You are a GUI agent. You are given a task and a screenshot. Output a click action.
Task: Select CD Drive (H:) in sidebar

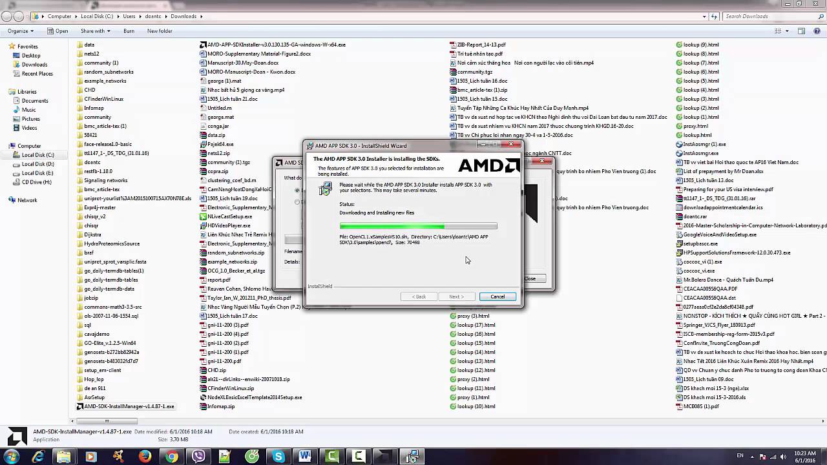[x=36, y=182]
